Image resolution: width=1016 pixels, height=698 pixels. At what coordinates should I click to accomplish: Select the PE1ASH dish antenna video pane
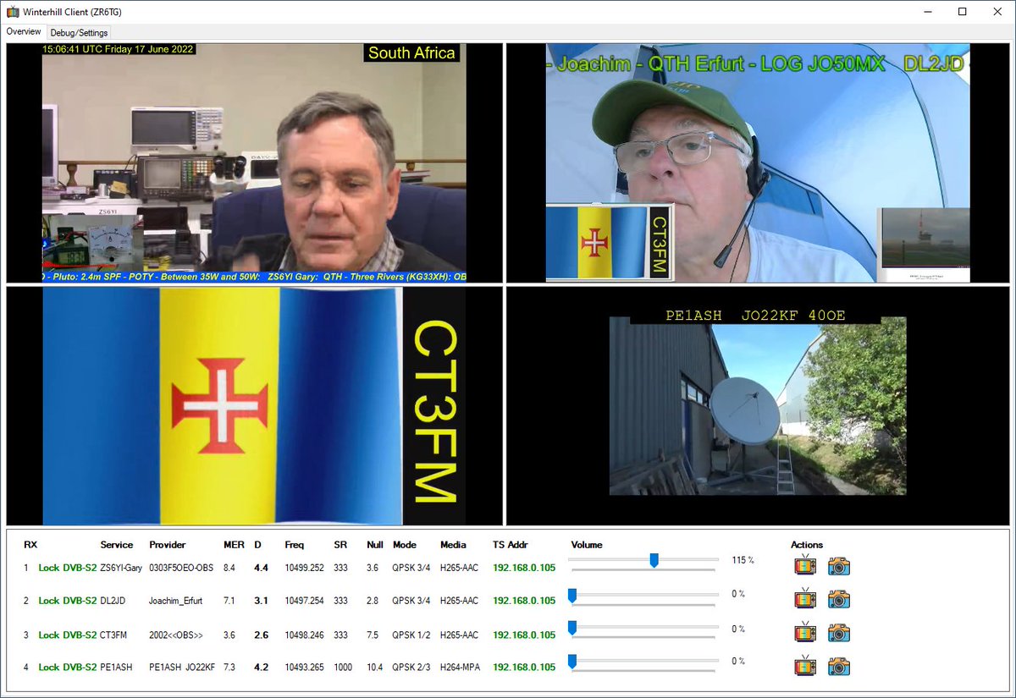tap(758, 404)
